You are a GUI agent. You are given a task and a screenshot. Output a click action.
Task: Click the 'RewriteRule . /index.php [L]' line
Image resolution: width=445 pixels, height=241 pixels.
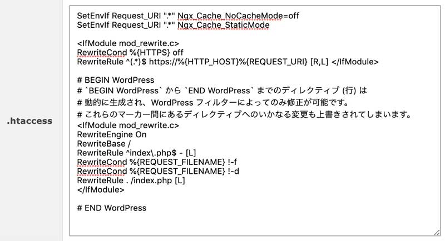click(131, 180)
